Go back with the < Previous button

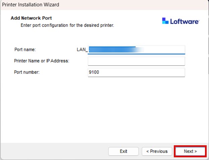[157, 151]
